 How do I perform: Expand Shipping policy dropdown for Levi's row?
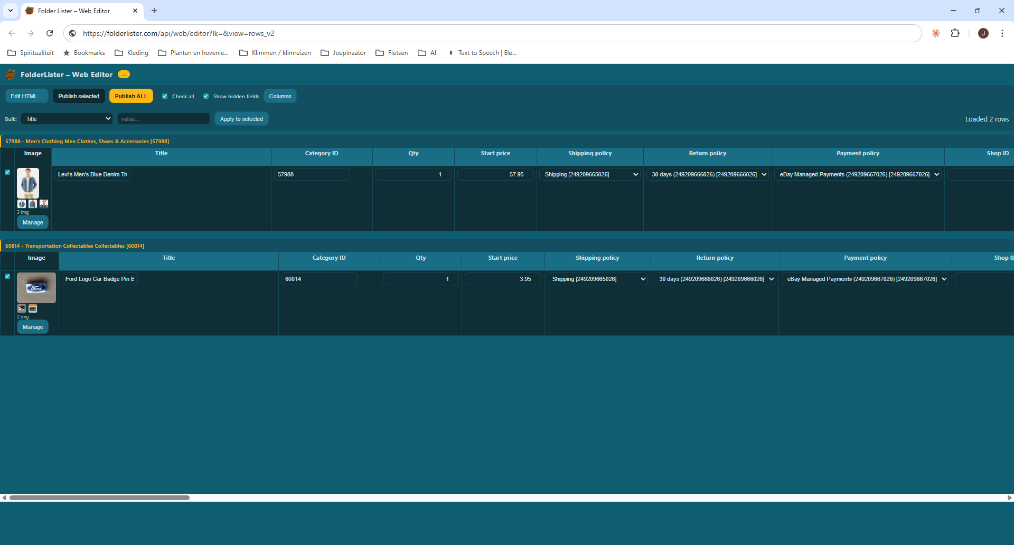point(590,174)
